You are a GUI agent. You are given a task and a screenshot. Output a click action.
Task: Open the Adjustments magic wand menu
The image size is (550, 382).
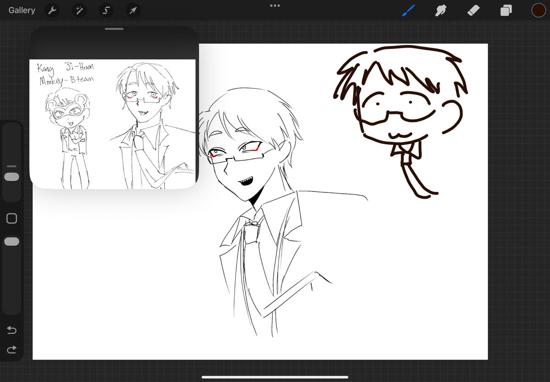[x=79, y=10]
